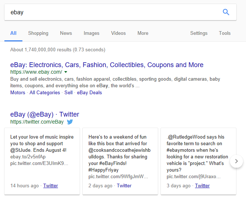246x202 pixels.
Task: Open the 'eBay: Electronics, Cars, Fashion' result title
Action: [x=107, y=65]
